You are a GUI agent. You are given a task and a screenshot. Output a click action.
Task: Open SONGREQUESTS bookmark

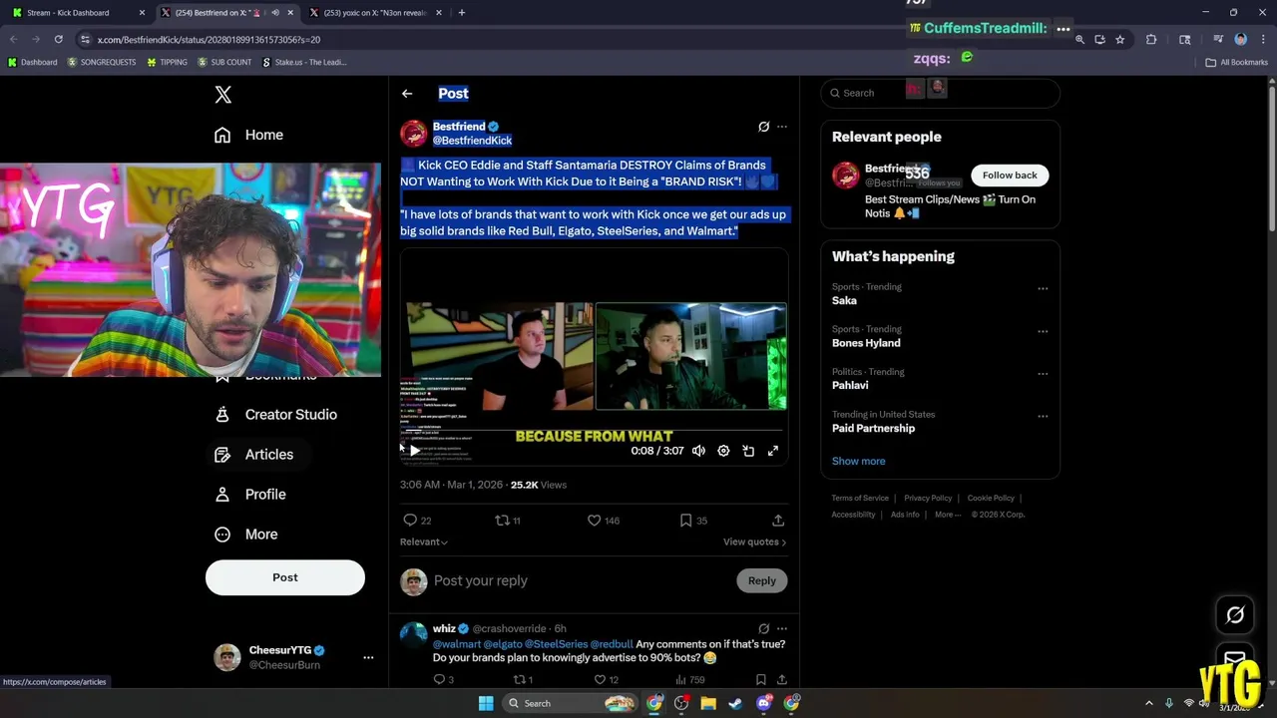(102, 62)
